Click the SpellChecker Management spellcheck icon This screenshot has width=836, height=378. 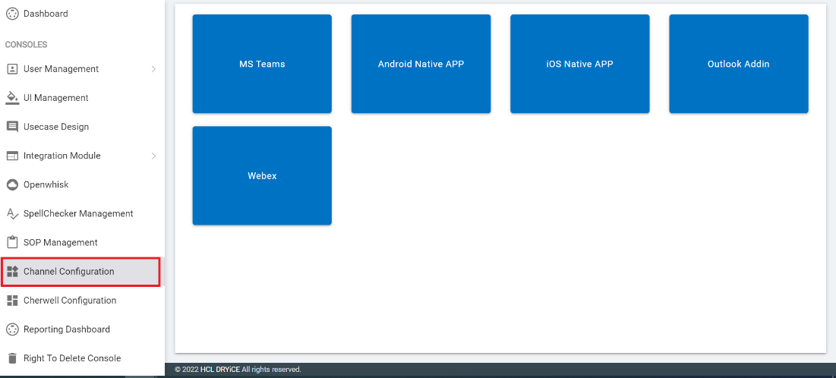(x=12, y=214)
